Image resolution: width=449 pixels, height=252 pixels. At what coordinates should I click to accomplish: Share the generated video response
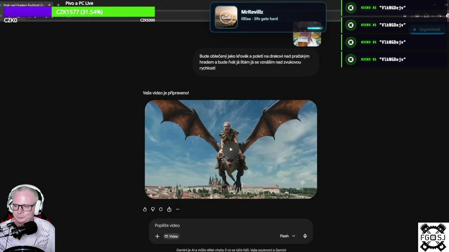(x=169, y=209)
